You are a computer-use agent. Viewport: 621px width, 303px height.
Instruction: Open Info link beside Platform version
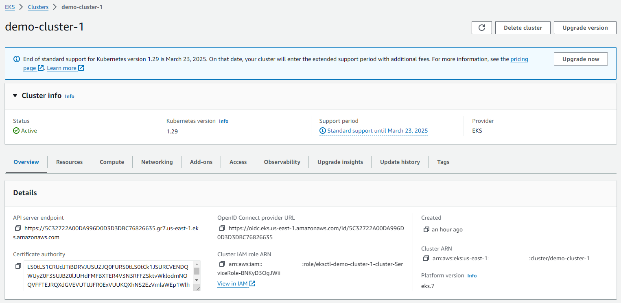472,276
